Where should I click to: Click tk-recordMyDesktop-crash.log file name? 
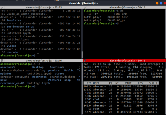click(x=23, y=70)
